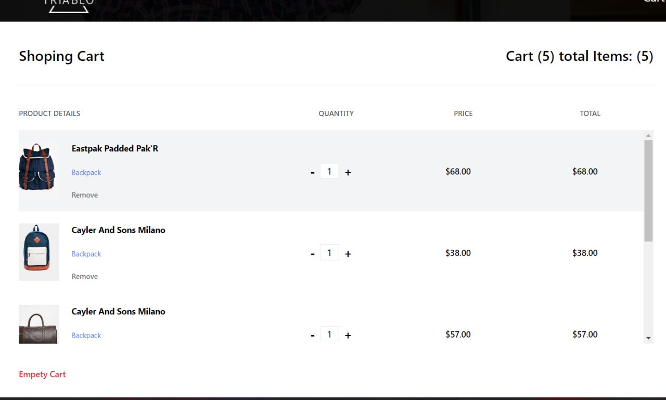
Task: Click quantity field of $57.00 item
Action: point(329,334)
